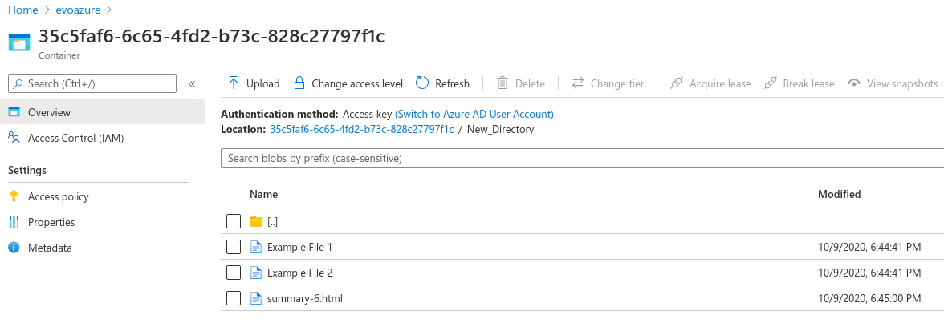
Task: Open the summary-6.html blob name
Action: [x=305, y=298]
